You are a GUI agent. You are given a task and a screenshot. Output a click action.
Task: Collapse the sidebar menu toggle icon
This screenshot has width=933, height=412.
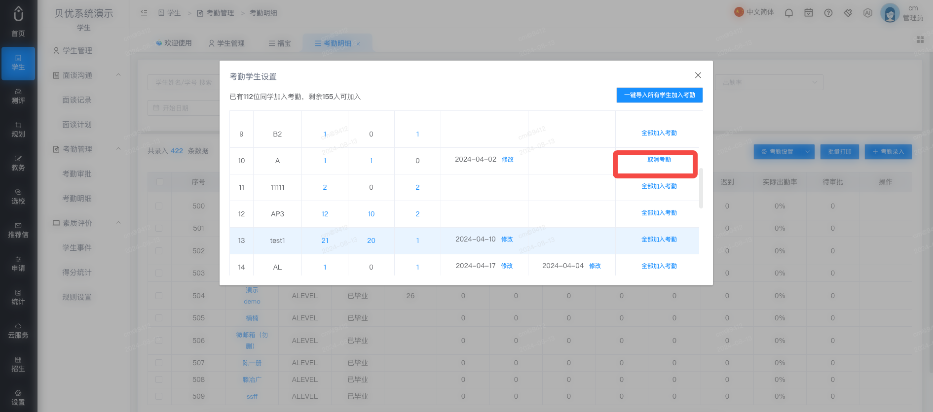click(144, 13)
